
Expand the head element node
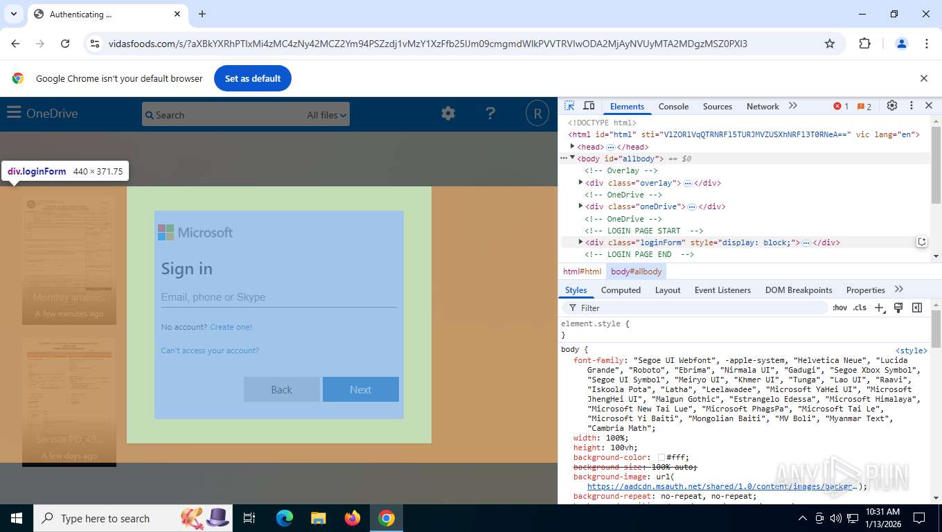[x=573, y=147]
